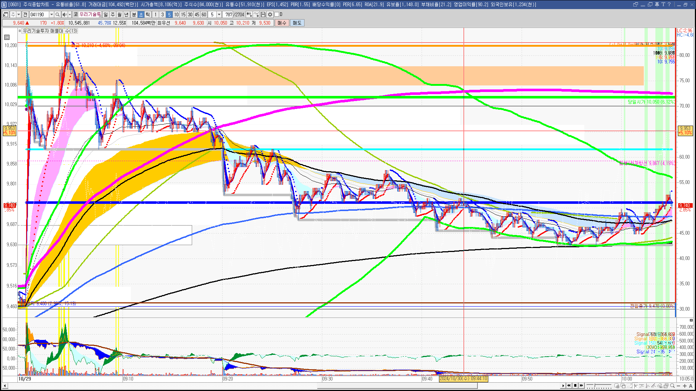Click the save chart floppy disk icon
Image resolution: width=696 pixels, height=391 pixels.
tap(263, 14)
